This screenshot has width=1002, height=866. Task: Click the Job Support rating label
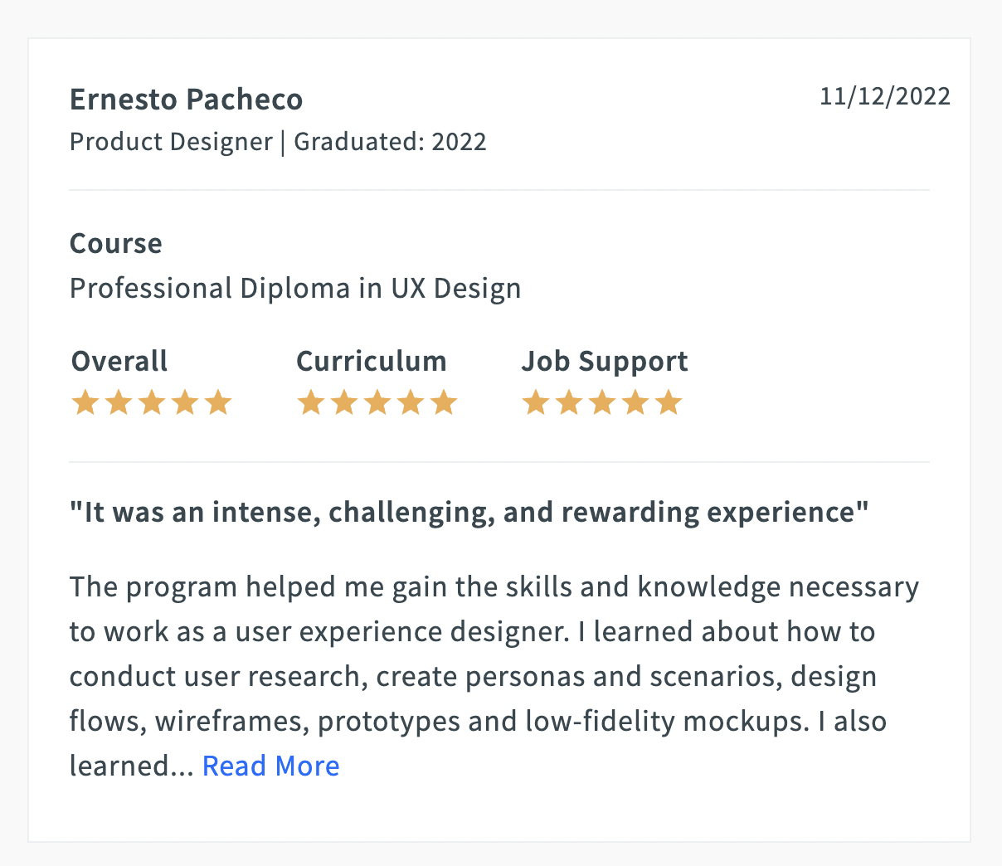605,361
